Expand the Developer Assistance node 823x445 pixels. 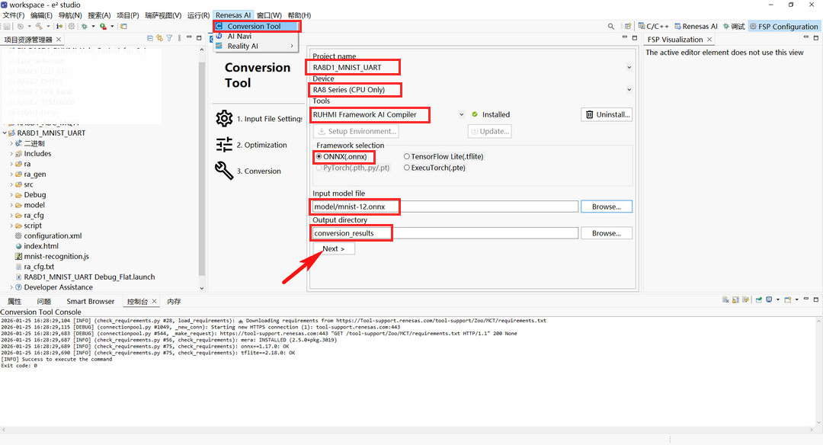point(11,287)
